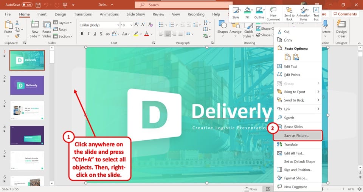Click the red font color swatch

[x=147, y=34]
